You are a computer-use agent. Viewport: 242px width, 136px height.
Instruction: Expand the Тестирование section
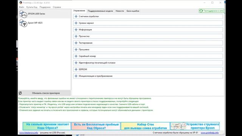pyautogui.click(x=148, y=43)
